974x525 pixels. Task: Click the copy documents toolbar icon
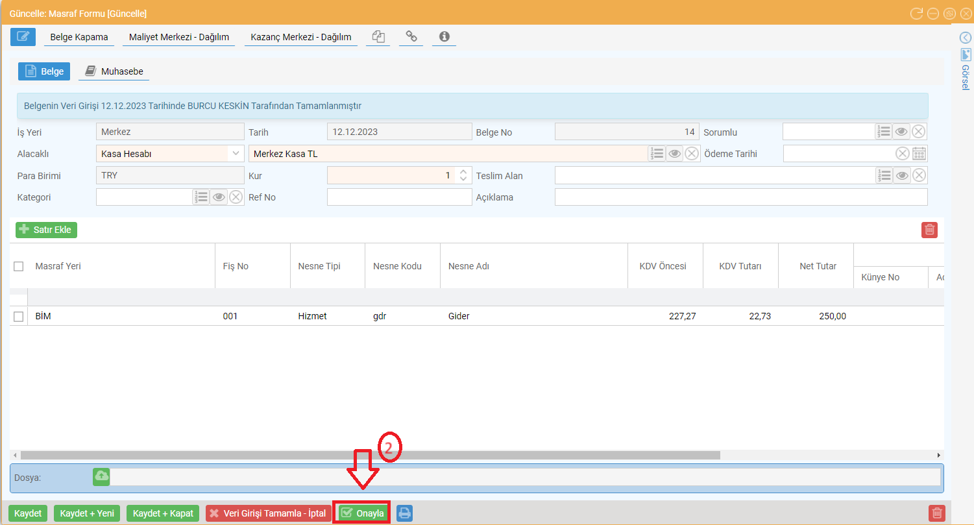pyautogui.click(x=378, y=37)
